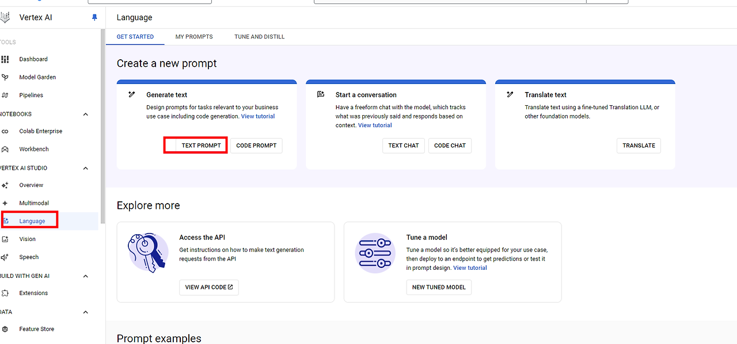Open View tutorial link in Generate text
Viewport: 737px width, 344px height.
tap(258, 116)
